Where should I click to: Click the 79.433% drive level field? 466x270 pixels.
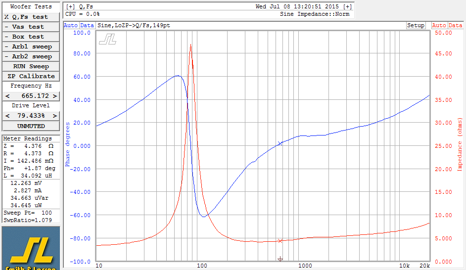(31, 116)
